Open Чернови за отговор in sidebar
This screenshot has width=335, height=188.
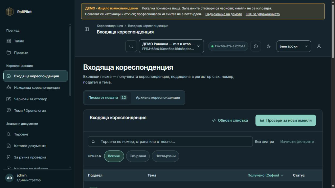[35, 99]
